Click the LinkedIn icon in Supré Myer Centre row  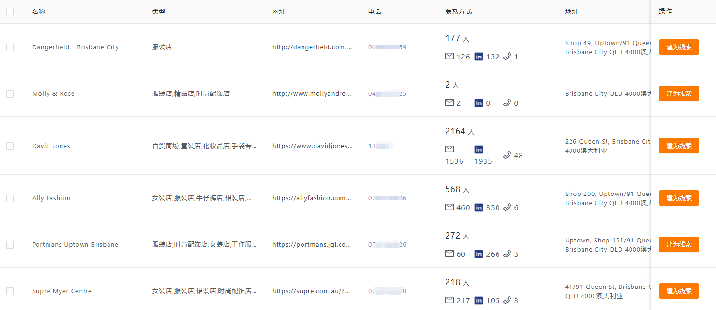(479, 300)
